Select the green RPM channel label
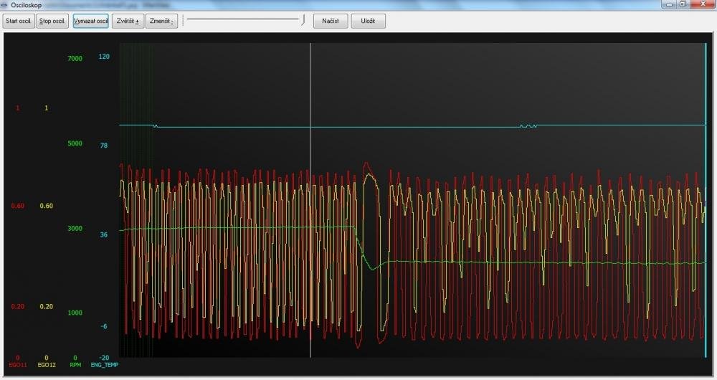Image resolution: width=717 pixels, height=380 pixels. tap(75, 365)
